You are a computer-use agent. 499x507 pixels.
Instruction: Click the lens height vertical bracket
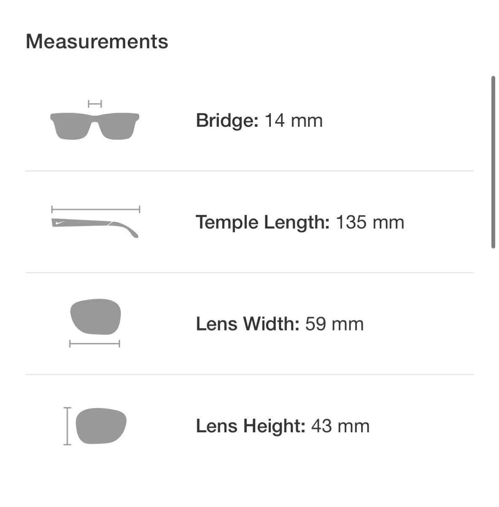tap(67, 426)
